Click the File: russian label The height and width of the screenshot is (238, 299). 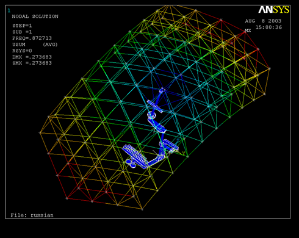click(x=32, y=215)
